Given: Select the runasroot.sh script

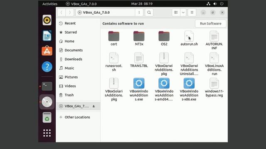Looking at the screenshot, I should [x=113, y=62].
